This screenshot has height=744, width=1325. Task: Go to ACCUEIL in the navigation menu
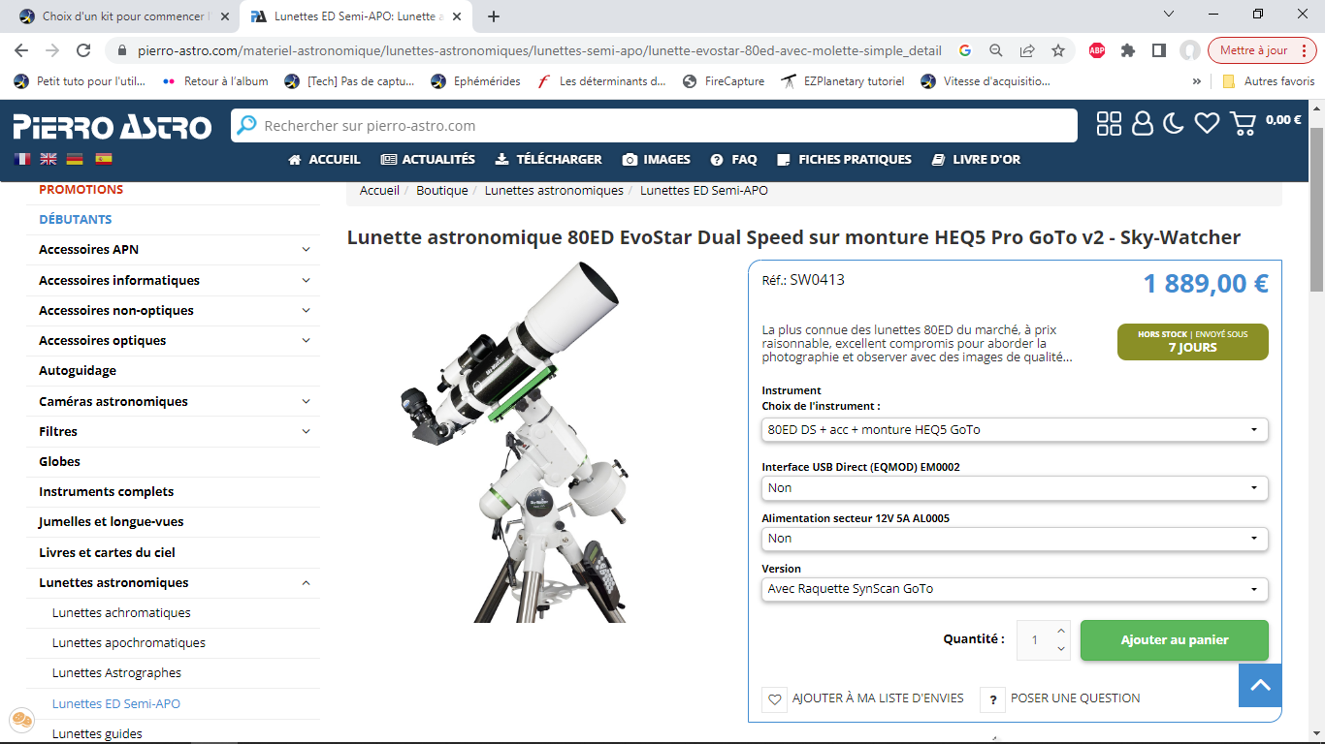[x=324, y=160]
